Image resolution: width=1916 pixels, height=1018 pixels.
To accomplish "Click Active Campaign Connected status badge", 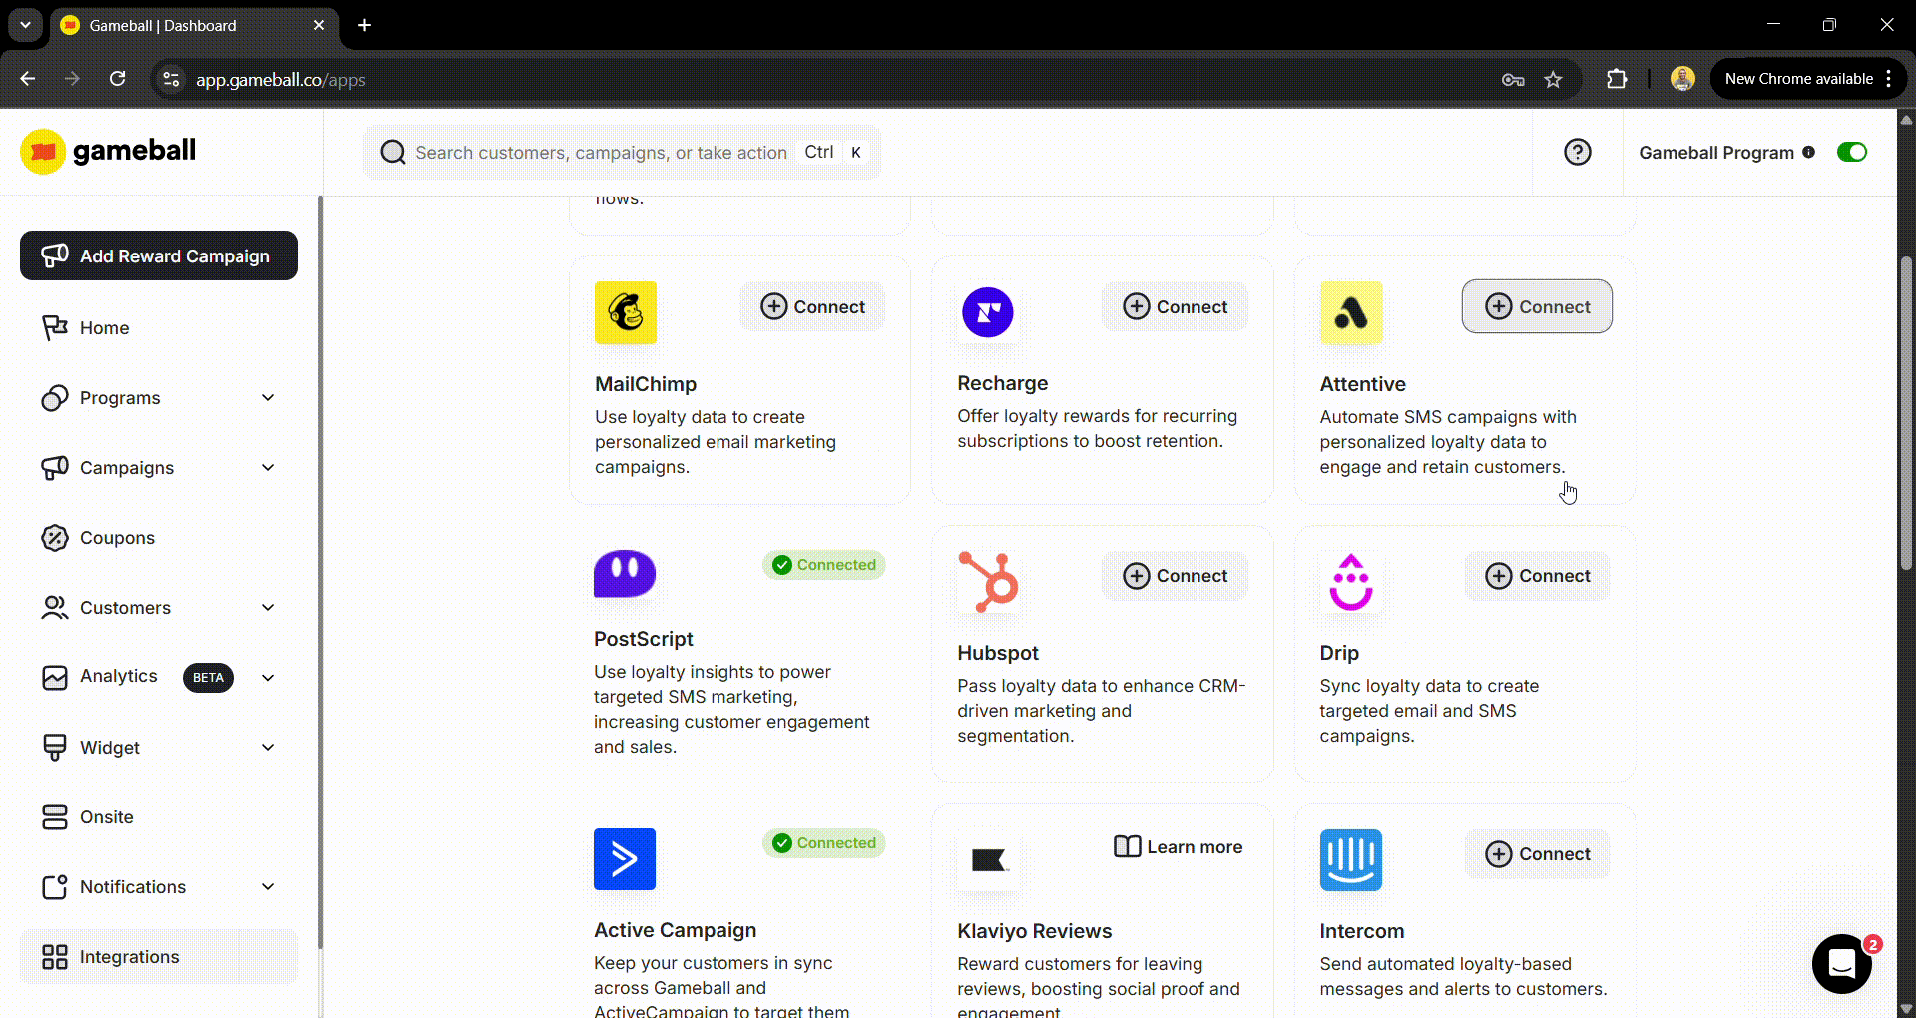I will 824,842.
